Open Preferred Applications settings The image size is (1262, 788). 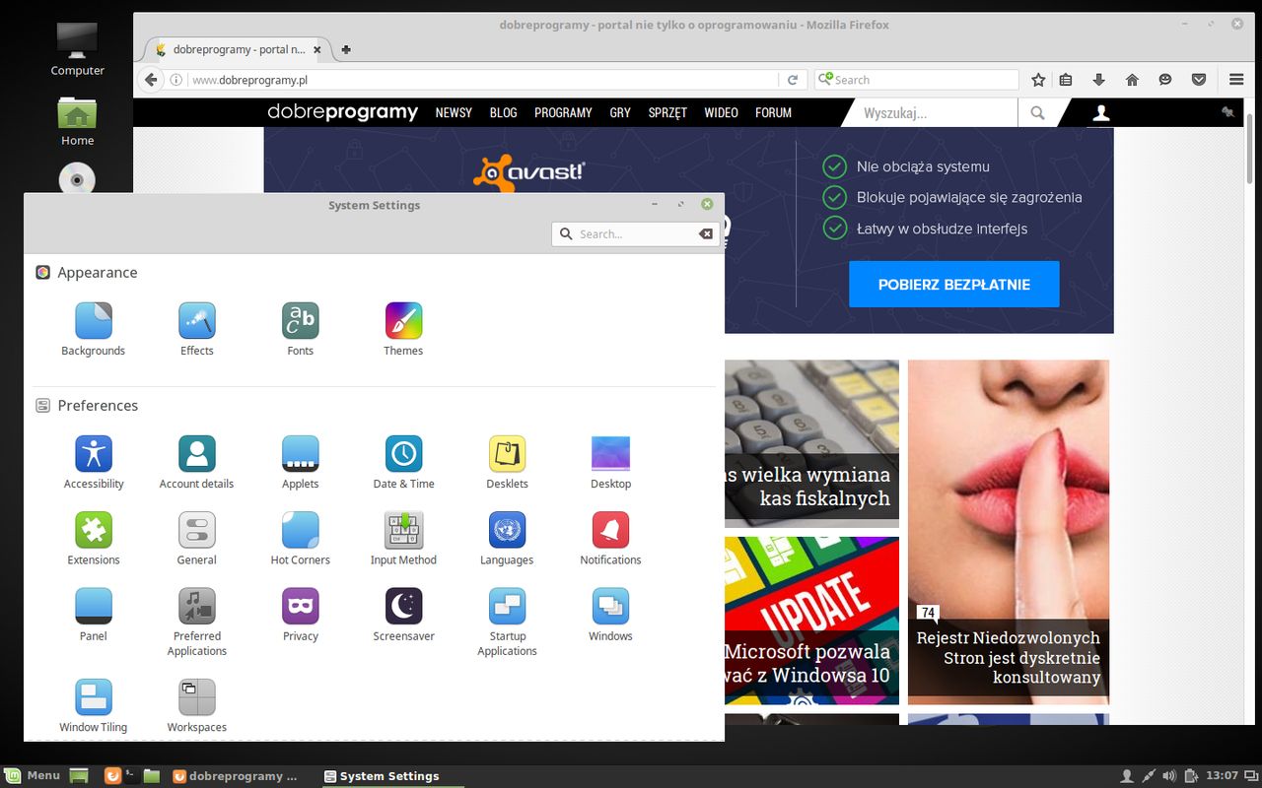197,622
